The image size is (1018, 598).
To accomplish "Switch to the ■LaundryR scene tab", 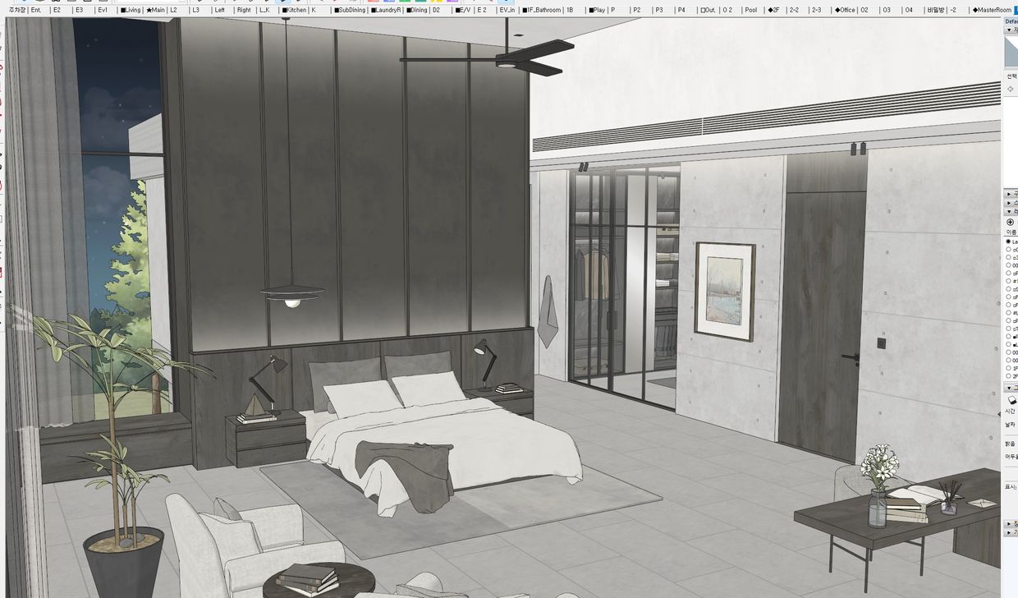I will (385, 11).
